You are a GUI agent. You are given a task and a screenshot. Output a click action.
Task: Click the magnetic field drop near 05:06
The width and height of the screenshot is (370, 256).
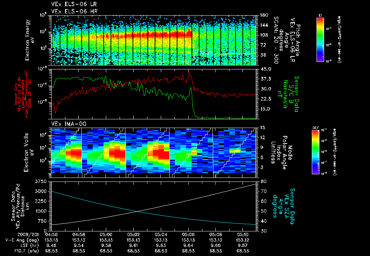coord(193,103)
